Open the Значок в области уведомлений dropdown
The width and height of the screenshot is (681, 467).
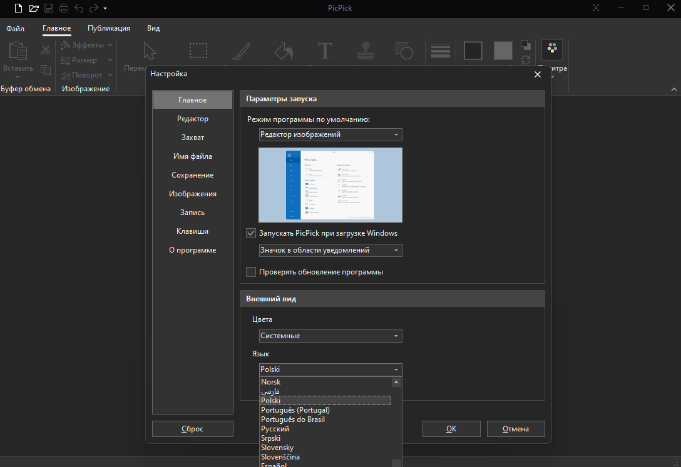330,250
